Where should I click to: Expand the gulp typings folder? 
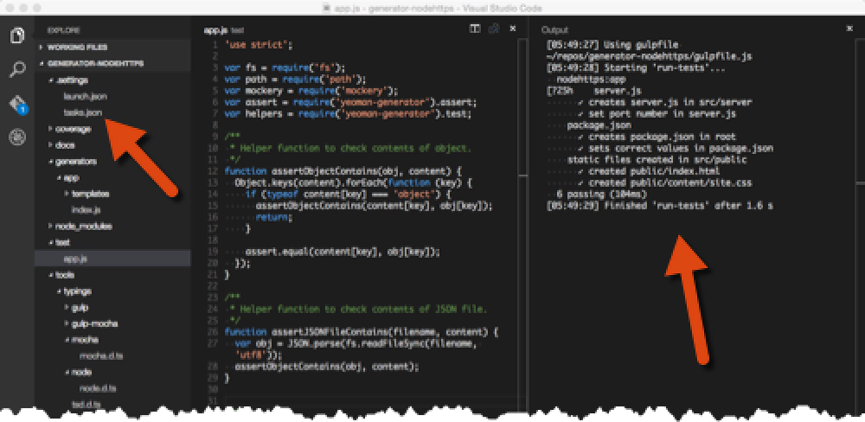[x=76, y=307]
